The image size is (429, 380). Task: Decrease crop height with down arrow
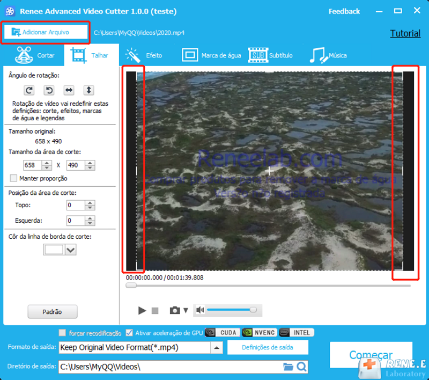(x=90, y=167)
